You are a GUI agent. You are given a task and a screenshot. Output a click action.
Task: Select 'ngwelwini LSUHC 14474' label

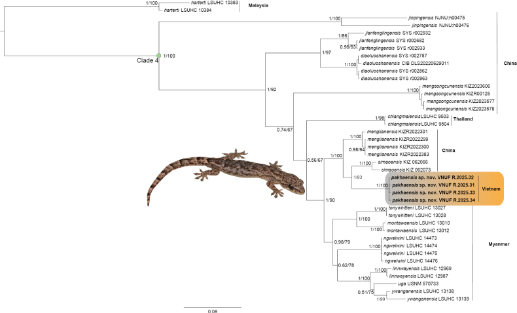tap(410, 246)
